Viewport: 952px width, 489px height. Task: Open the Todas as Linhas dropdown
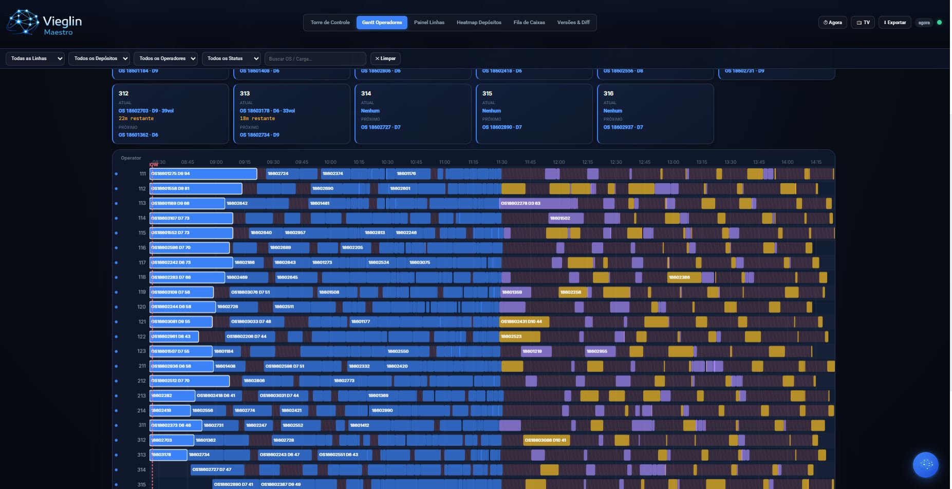[35, 58]
